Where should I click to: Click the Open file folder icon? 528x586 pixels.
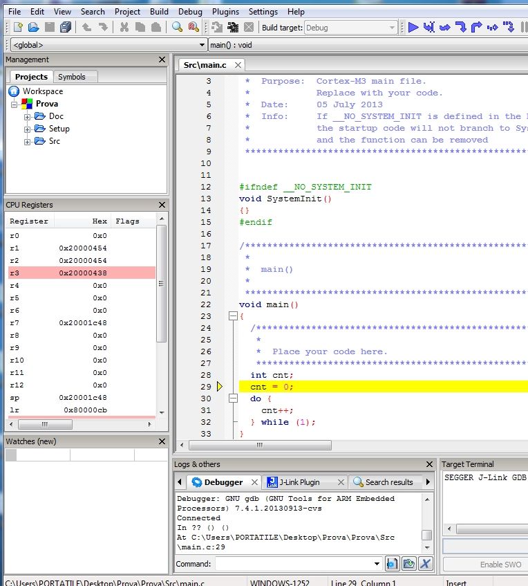click(33, 28)
